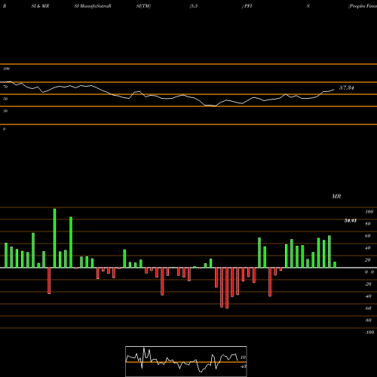Viewport: 377px width, 377px height.
Task: Click the -60 label on MR axis
Action: 368,308
